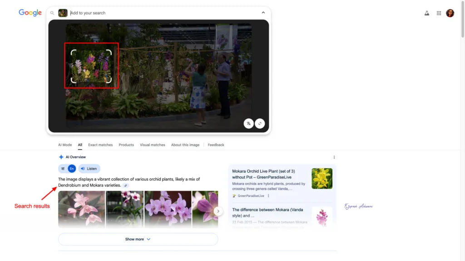Open Search Labs via the flask icon

pyautogui.click(x=427, y=13)
